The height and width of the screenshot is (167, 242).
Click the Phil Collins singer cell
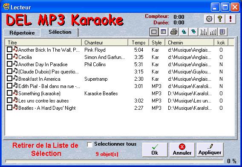click(95, 64)
